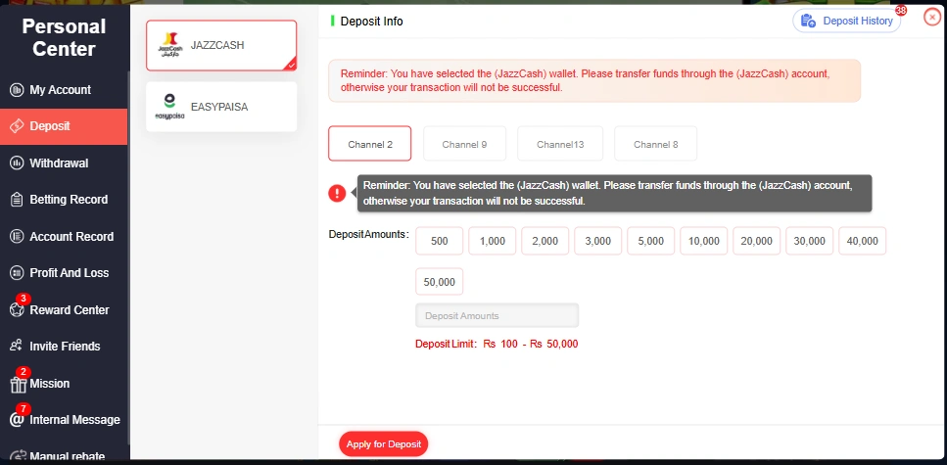947x465 pixels.
Task: Click the My Account sidebar icon
Action: tap(17, 90)
